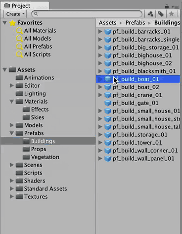Viewport: 182px width, 234px height.
Task: Open the Project panel options menu icon
Action: click(x=175, y=7)
